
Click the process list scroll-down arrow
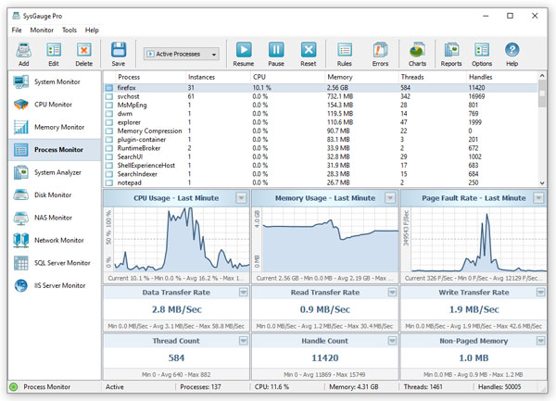542,183
